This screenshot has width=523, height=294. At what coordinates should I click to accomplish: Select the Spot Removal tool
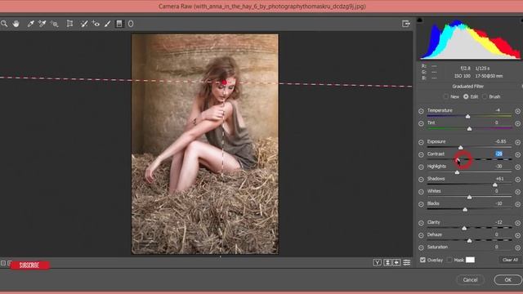click(84, 24)
